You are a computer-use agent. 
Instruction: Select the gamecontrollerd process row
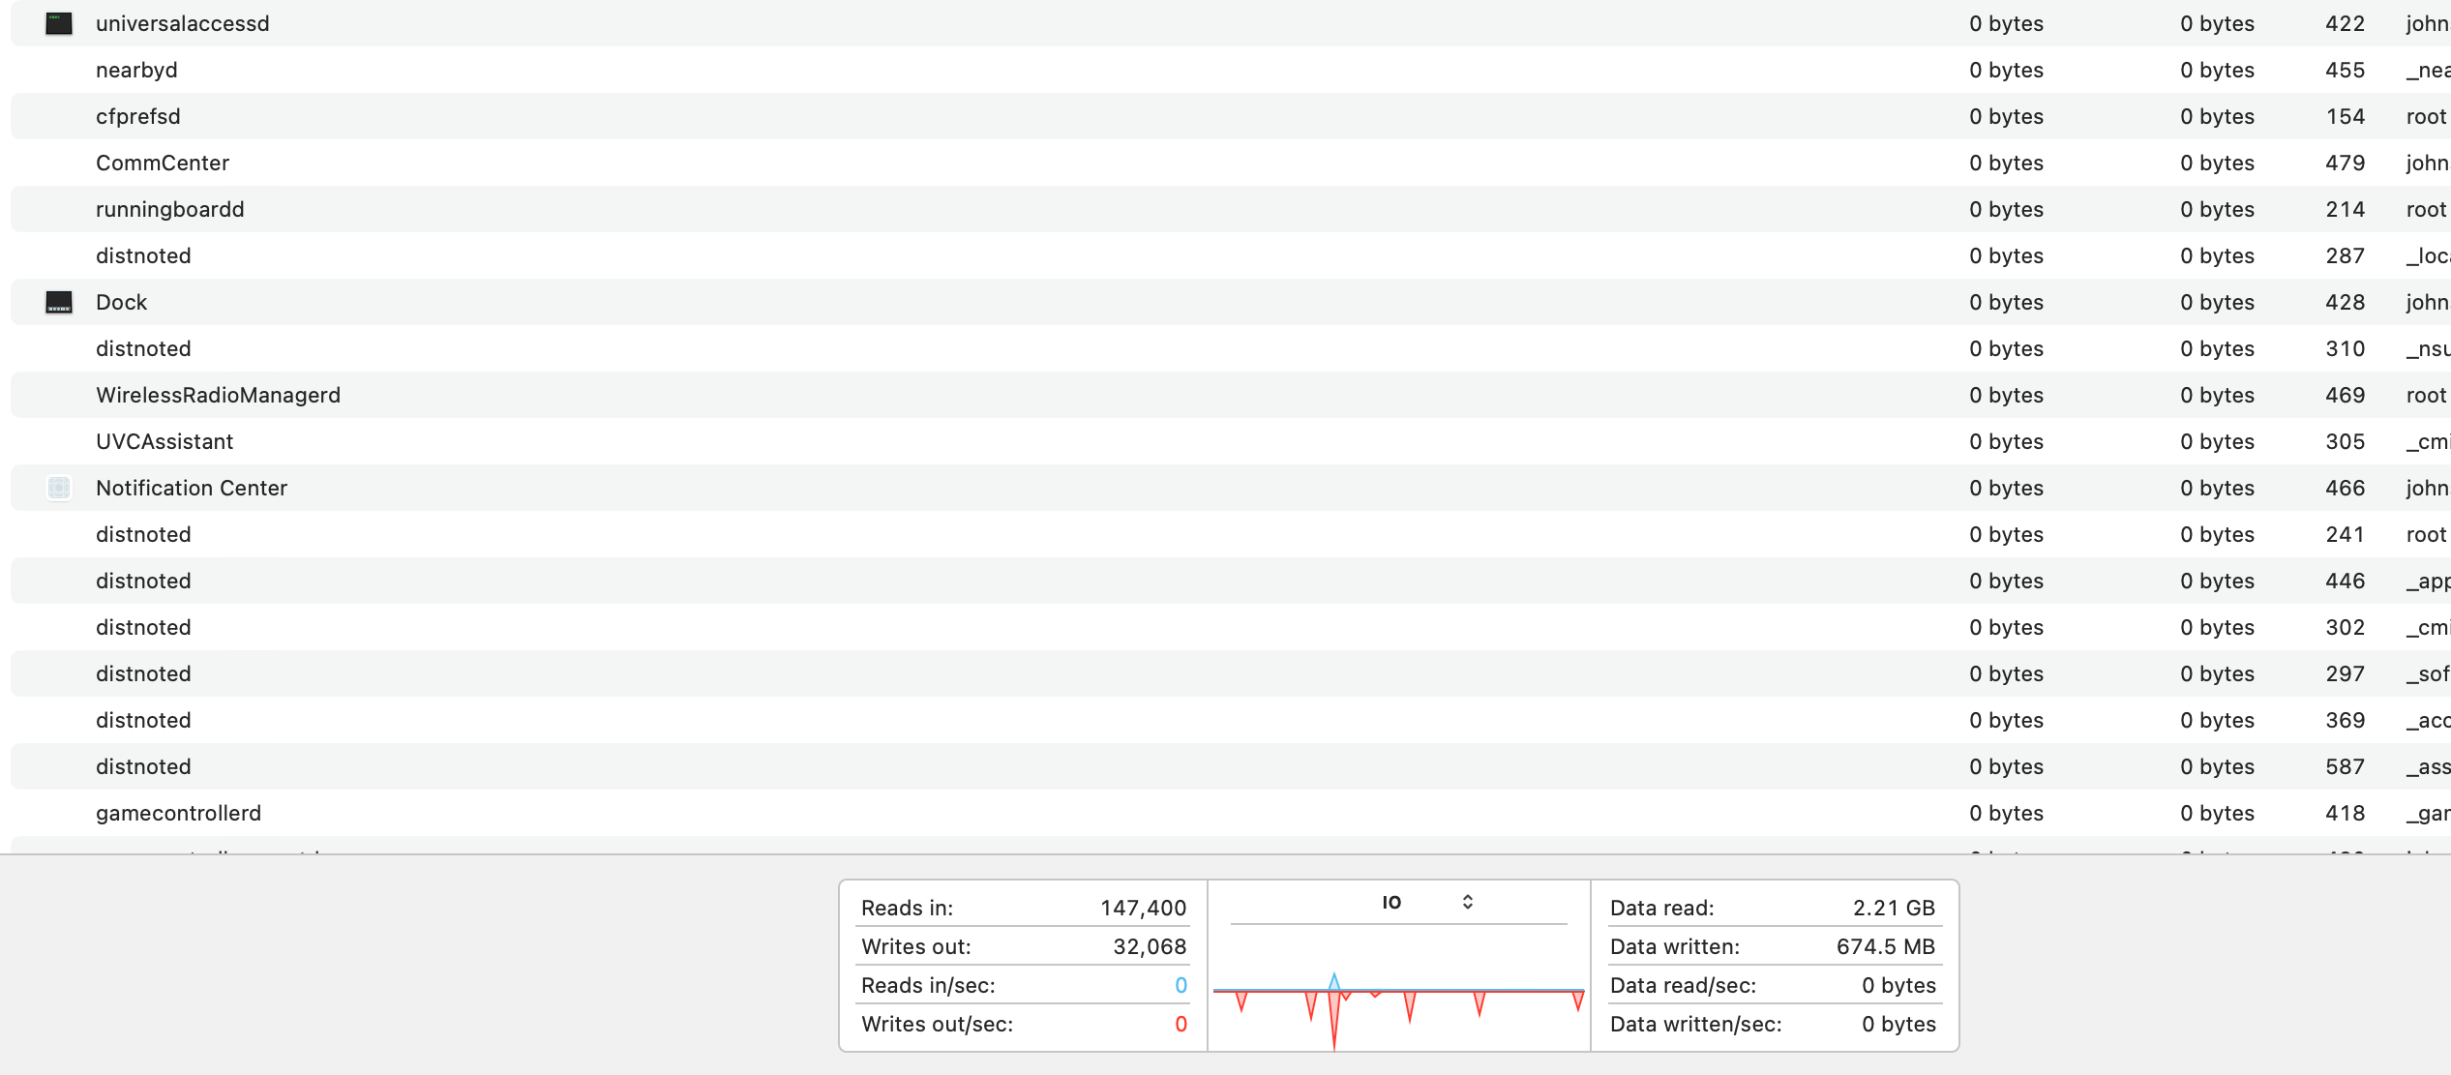click(x=178, y=813)
